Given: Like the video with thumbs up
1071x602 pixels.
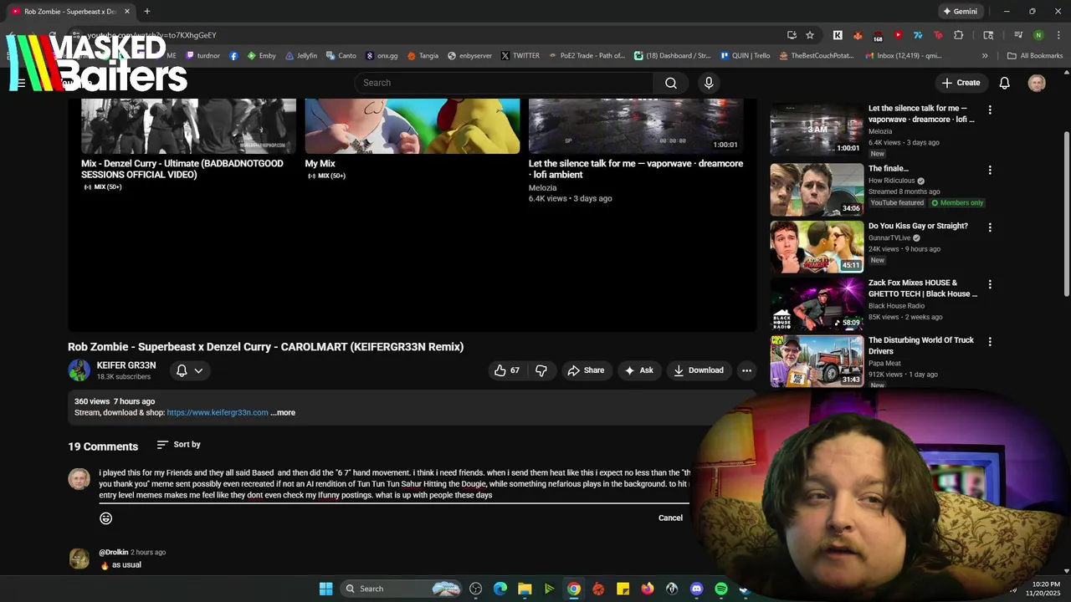Looking at the screenshot, I should (x=507, y=370).
